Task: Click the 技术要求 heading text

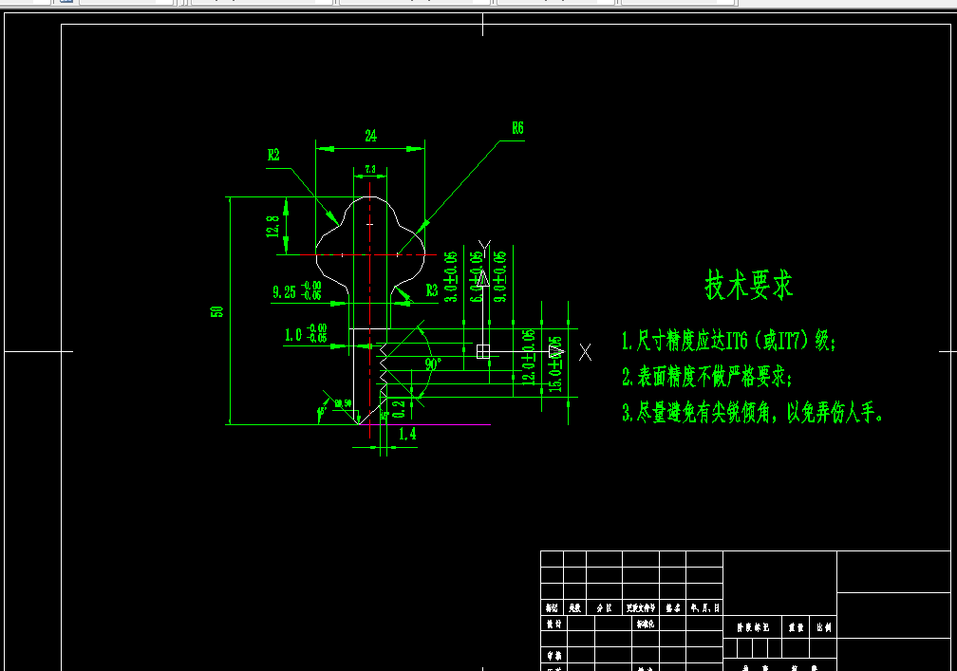Action: 749,283
